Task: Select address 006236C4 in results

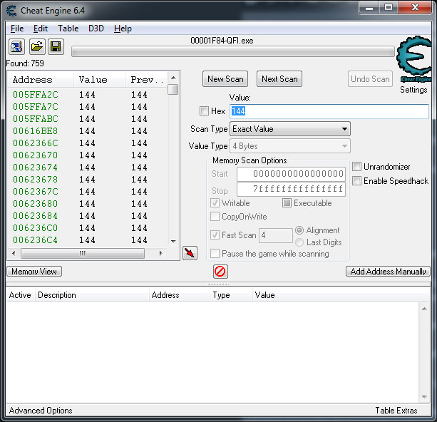Action: (36, 240)
